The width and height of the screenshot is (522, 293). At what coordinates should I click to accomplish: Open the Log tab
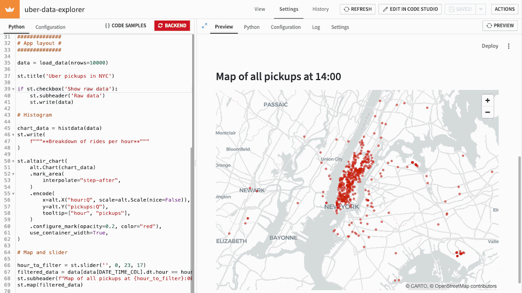[x=316, y=27]
